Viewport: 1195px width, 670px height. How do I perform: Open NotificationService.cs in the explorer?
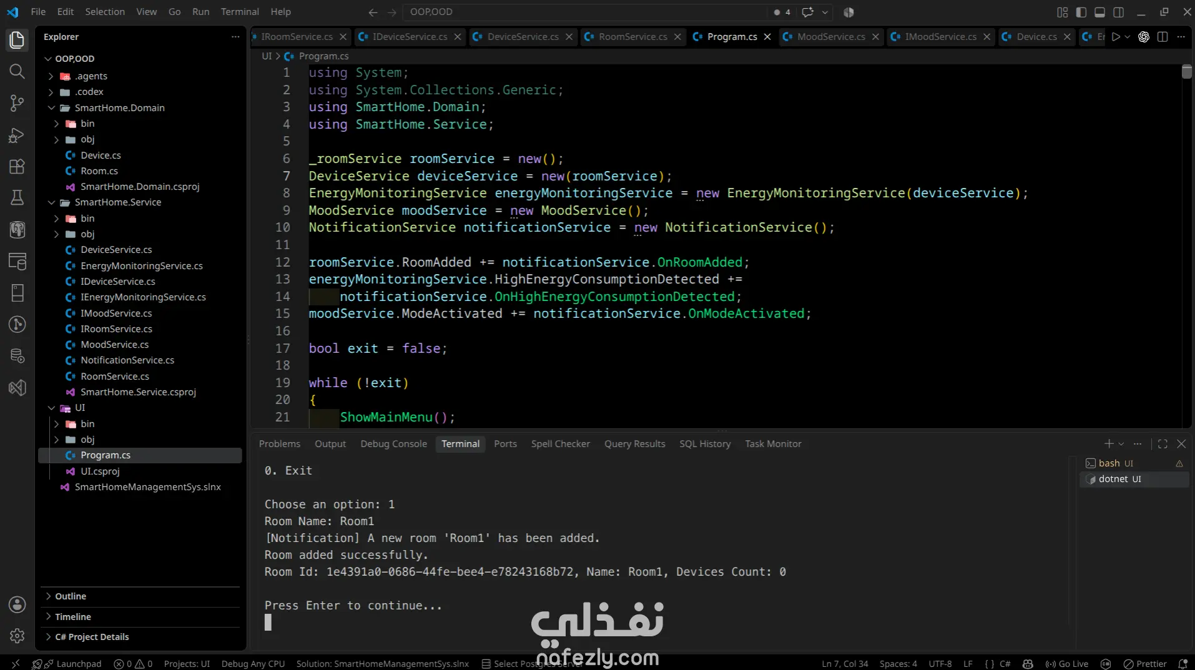(x=127, y=360)
